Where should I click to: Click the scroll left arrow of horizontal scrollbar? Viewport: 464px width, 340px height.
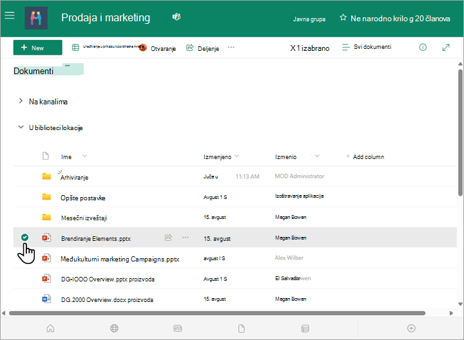(4, 313)
